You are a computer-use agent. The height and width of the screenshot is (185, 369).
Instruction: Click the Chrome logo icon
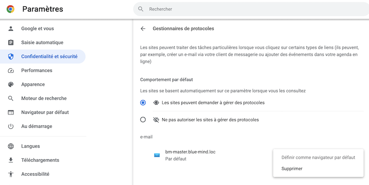[x=10, y=9]
